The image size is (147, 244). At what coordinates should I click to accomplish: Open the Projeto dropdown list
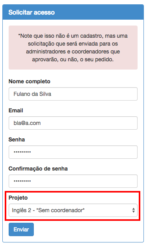tap(73, 210)
